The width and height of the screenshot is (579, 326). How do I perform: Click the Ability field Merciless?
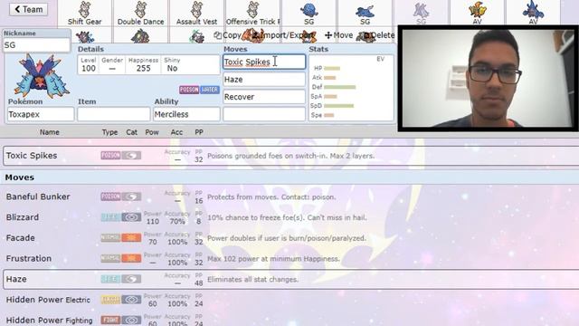[x=186, y=114]
